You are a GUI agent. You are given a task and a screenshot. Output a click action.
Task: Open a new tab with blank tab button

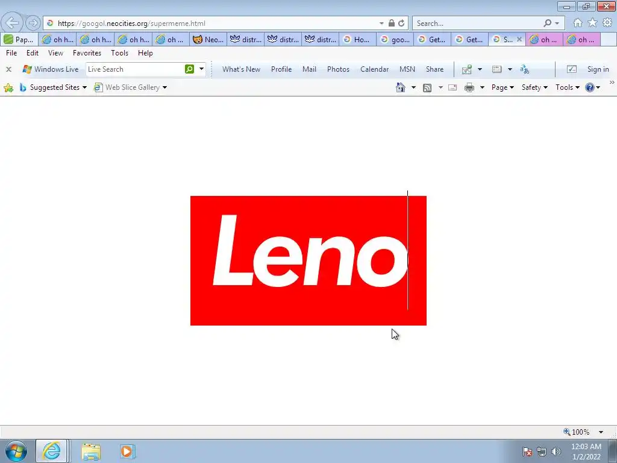point(609,39)
